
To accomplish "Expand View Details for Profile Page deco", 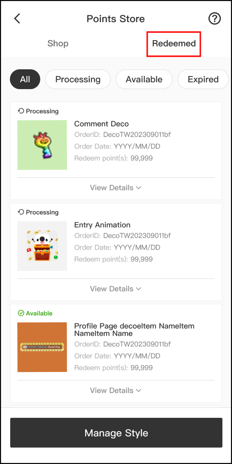I will (116, 390).
